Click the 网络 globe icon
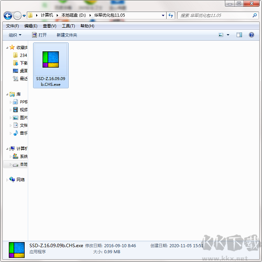Image resolution: width=262 pixels, height=262 pixels. 12,179
